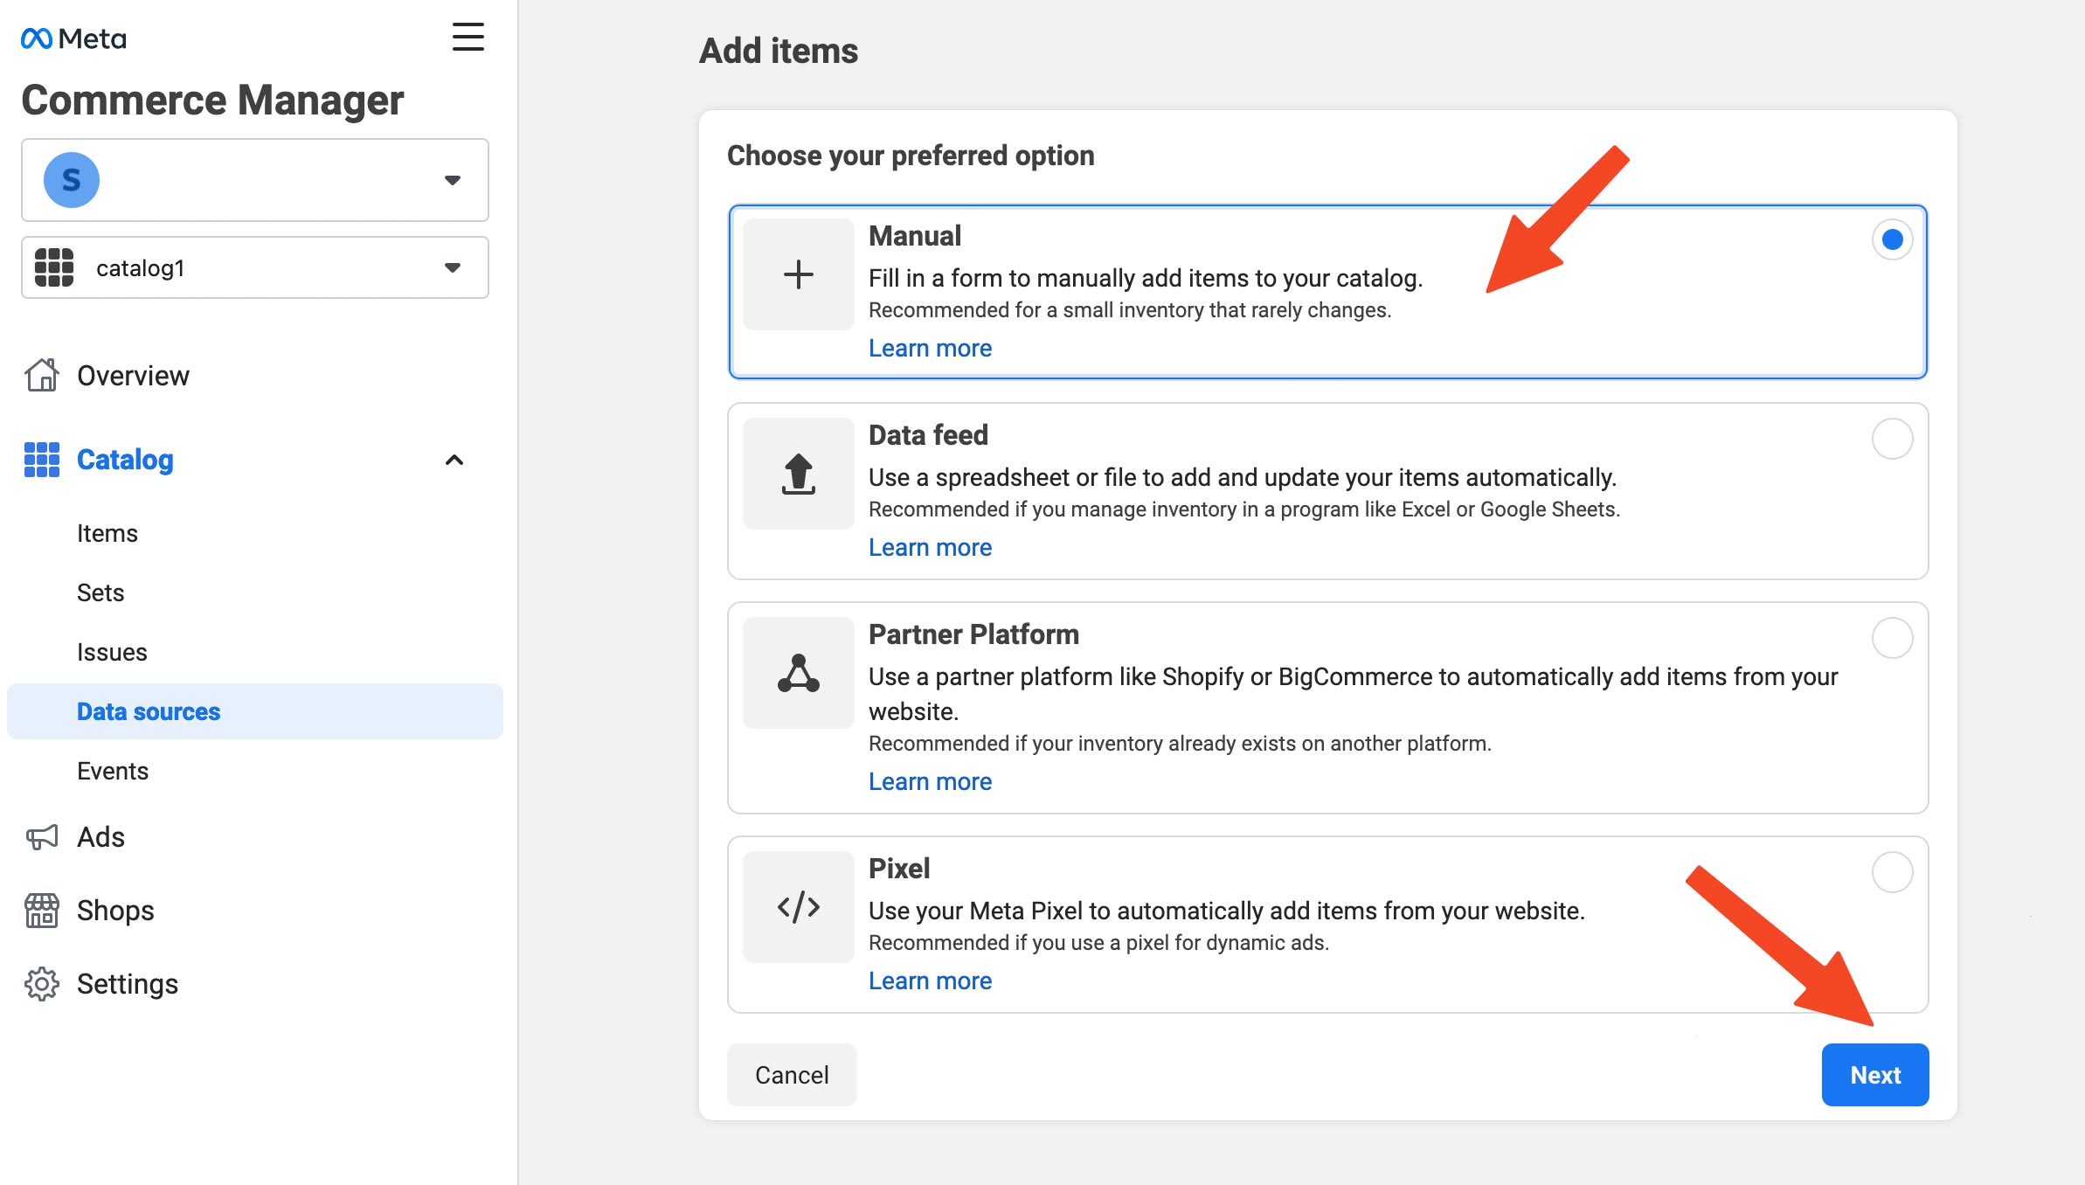The width and height of the screenshot is (2085, 1185).
Task: Select the Pixel radio button
Action: [1892, 872]
